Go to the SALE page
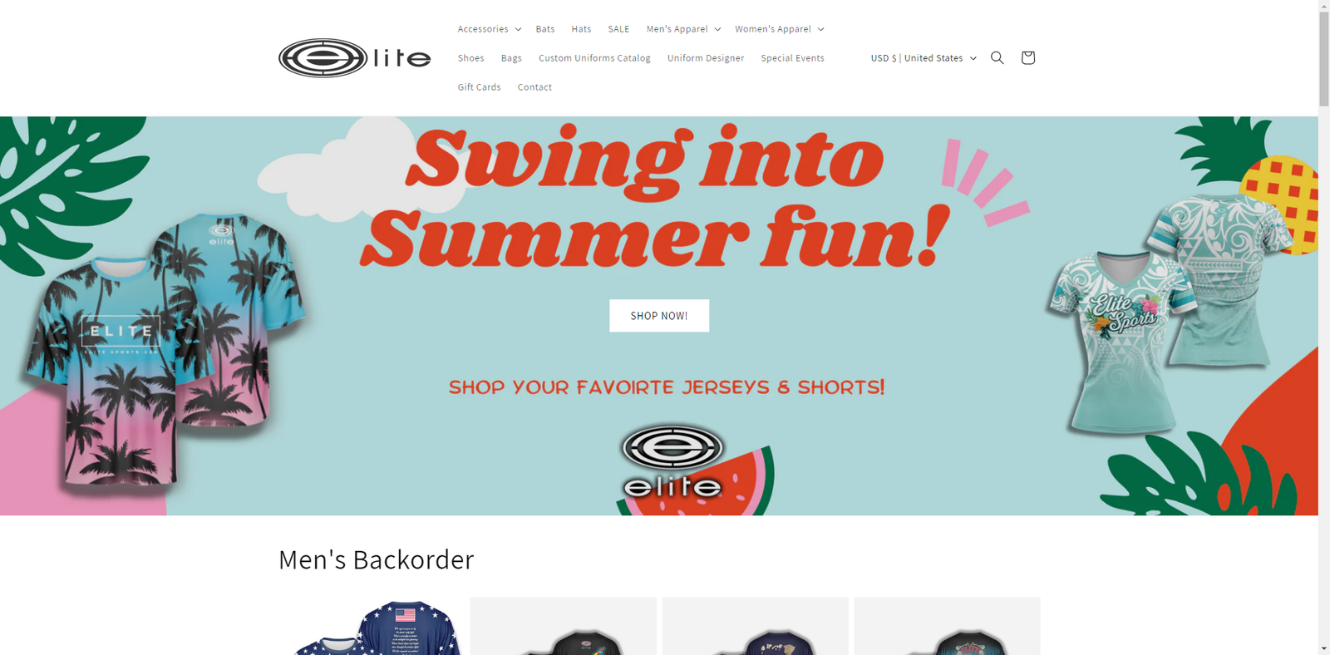 618,29
